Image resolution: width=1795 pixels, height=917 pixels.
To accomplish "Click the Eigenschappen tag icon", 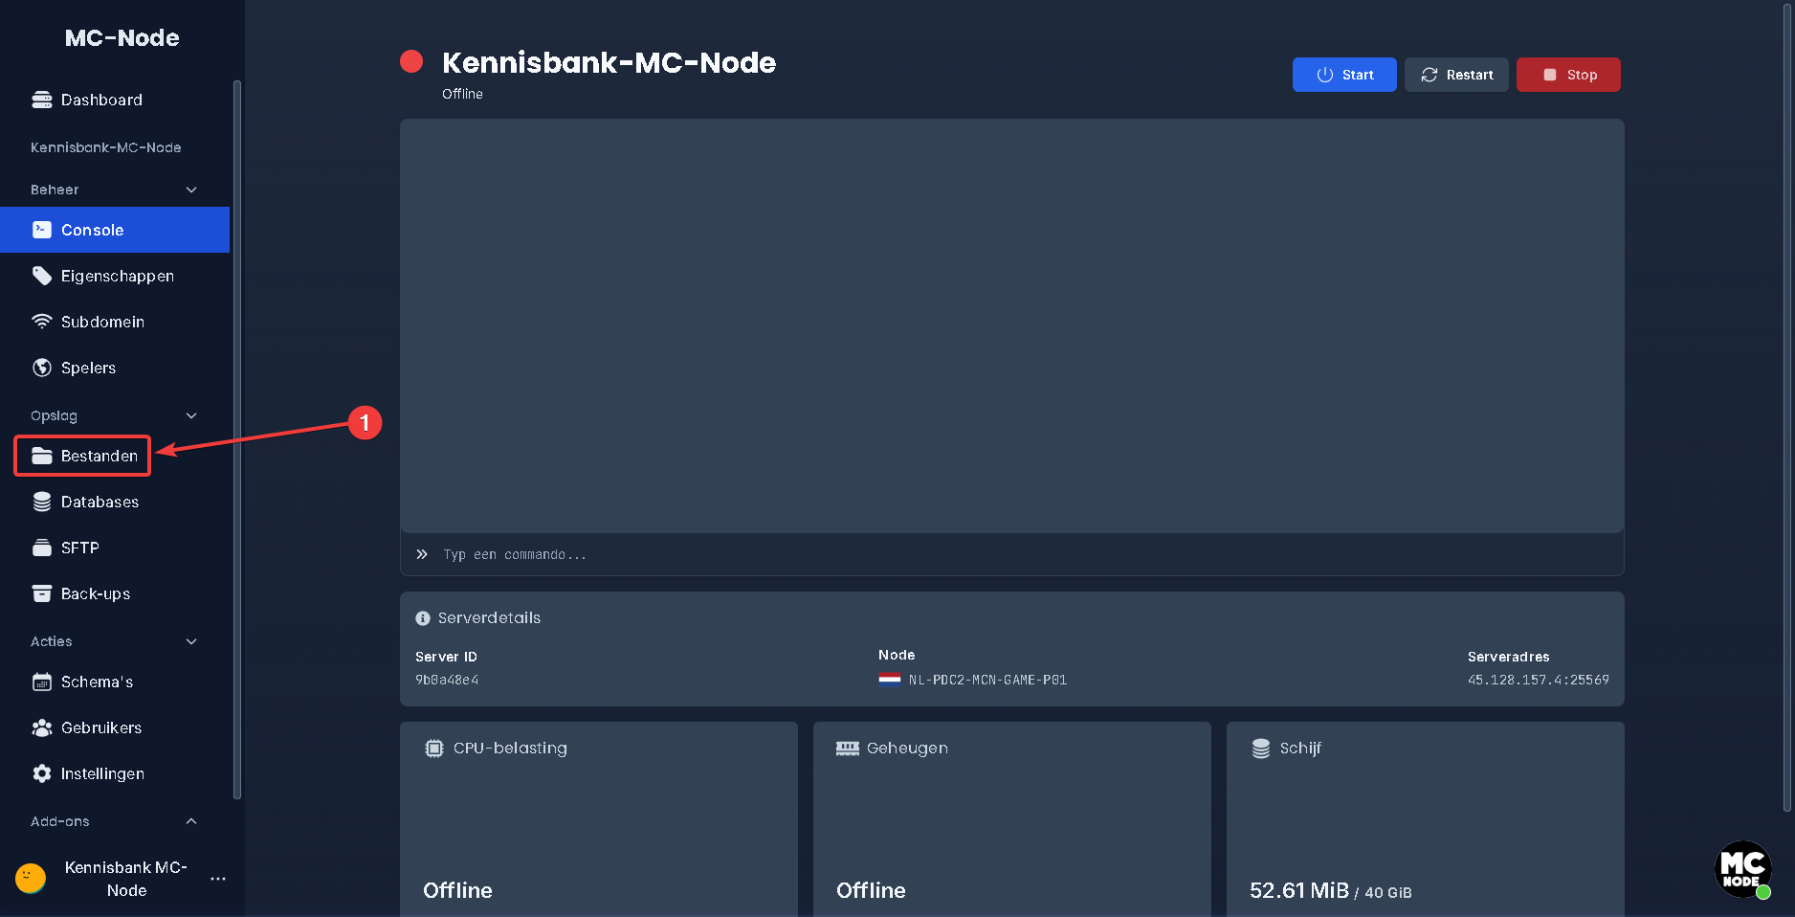I will click(42, 276).
